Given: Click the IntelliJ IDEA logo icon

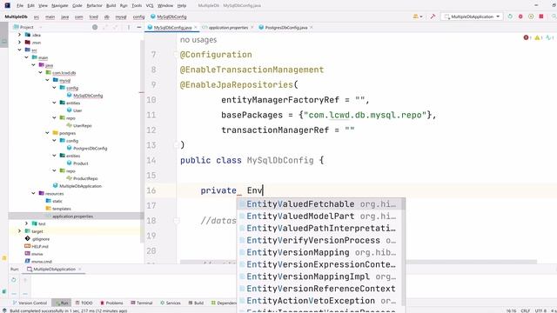Looking at the screenshot, I should click(8, 5).
